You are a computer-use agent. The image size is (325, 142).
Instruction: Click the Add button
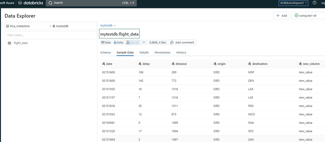coord(281,16)
